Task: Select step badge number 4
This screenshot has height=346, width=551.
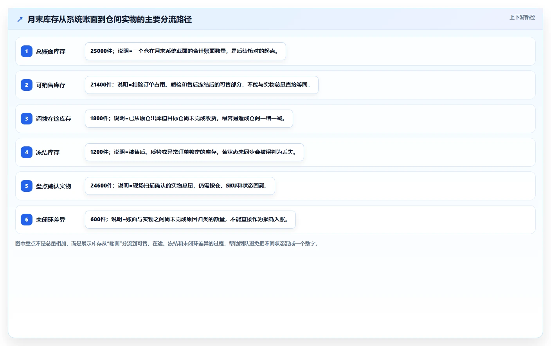Action: click(x=27, y=152)
